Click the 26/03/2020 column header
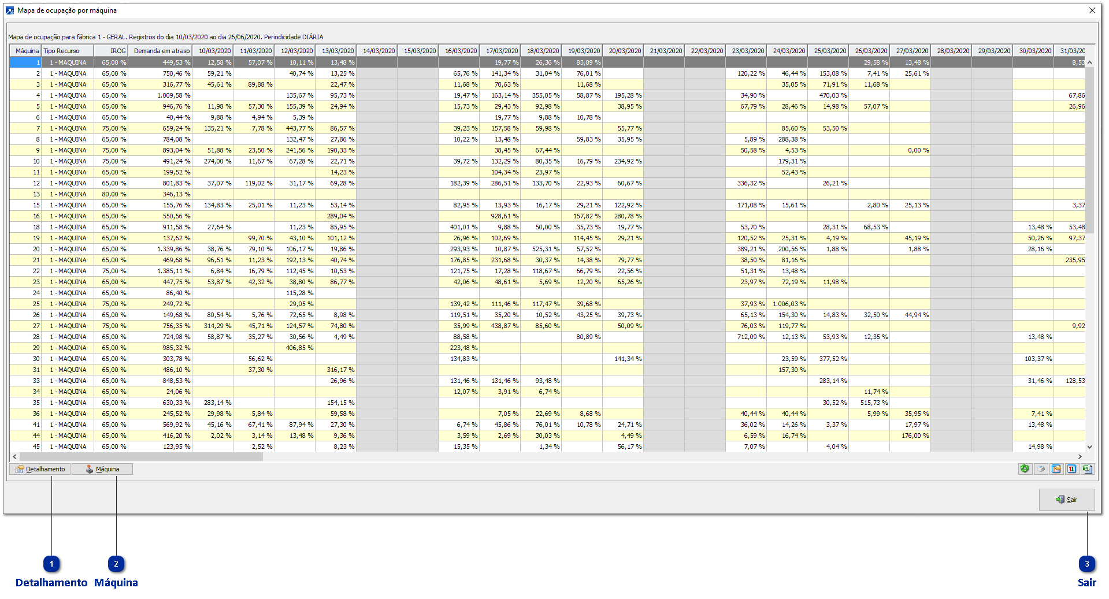The height and width of the screenshot is (599, 1109). point(869,51)
